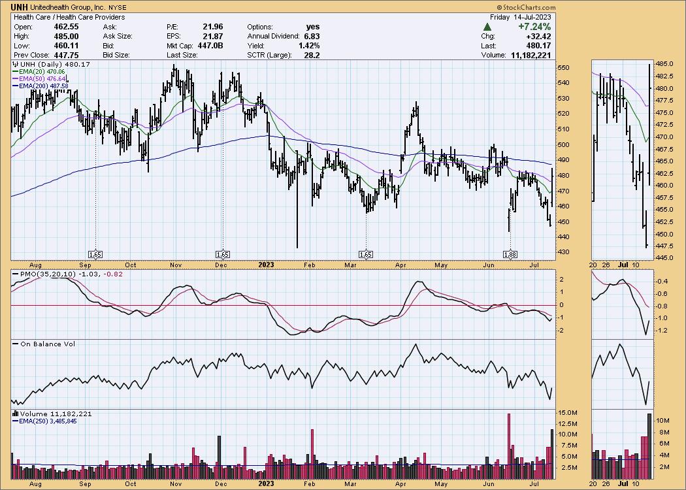Click the Open value 462.55
The height and width of the screenshot is (490, 686).
(66, 27)
